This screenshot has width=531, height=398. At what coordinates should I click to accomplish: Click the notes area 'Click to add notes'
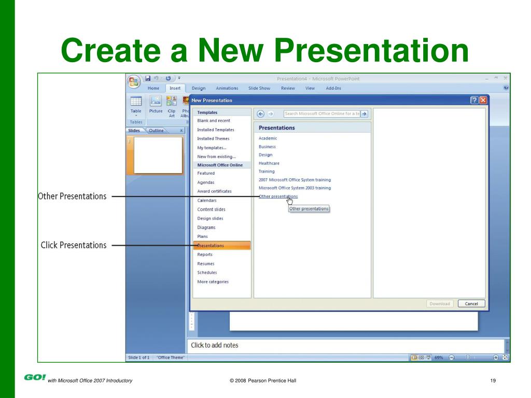345,345
